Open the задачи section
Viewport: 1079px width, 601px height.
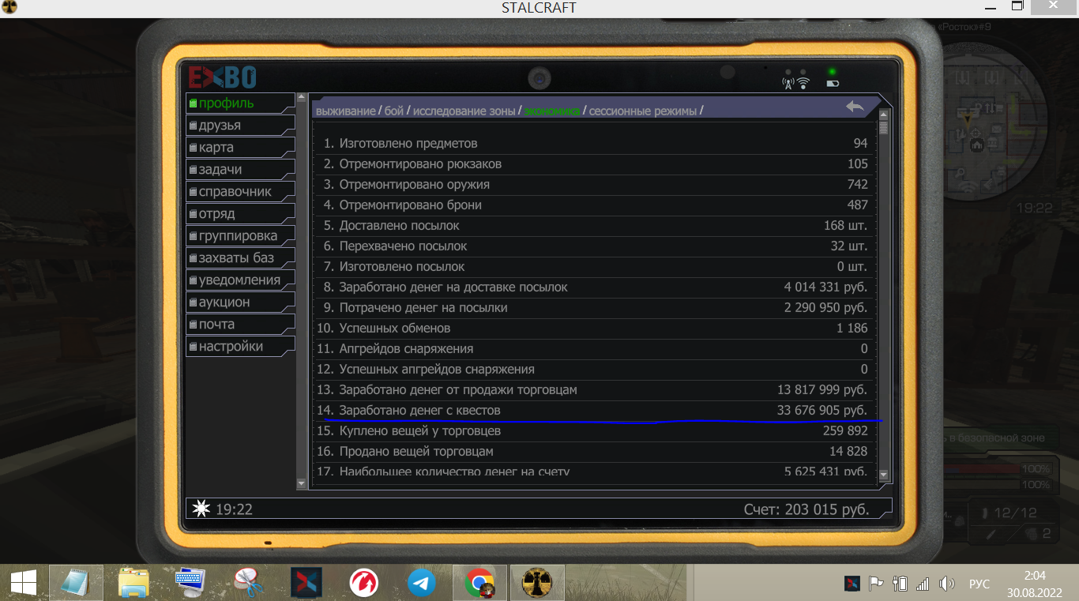(x=241, y=169)
